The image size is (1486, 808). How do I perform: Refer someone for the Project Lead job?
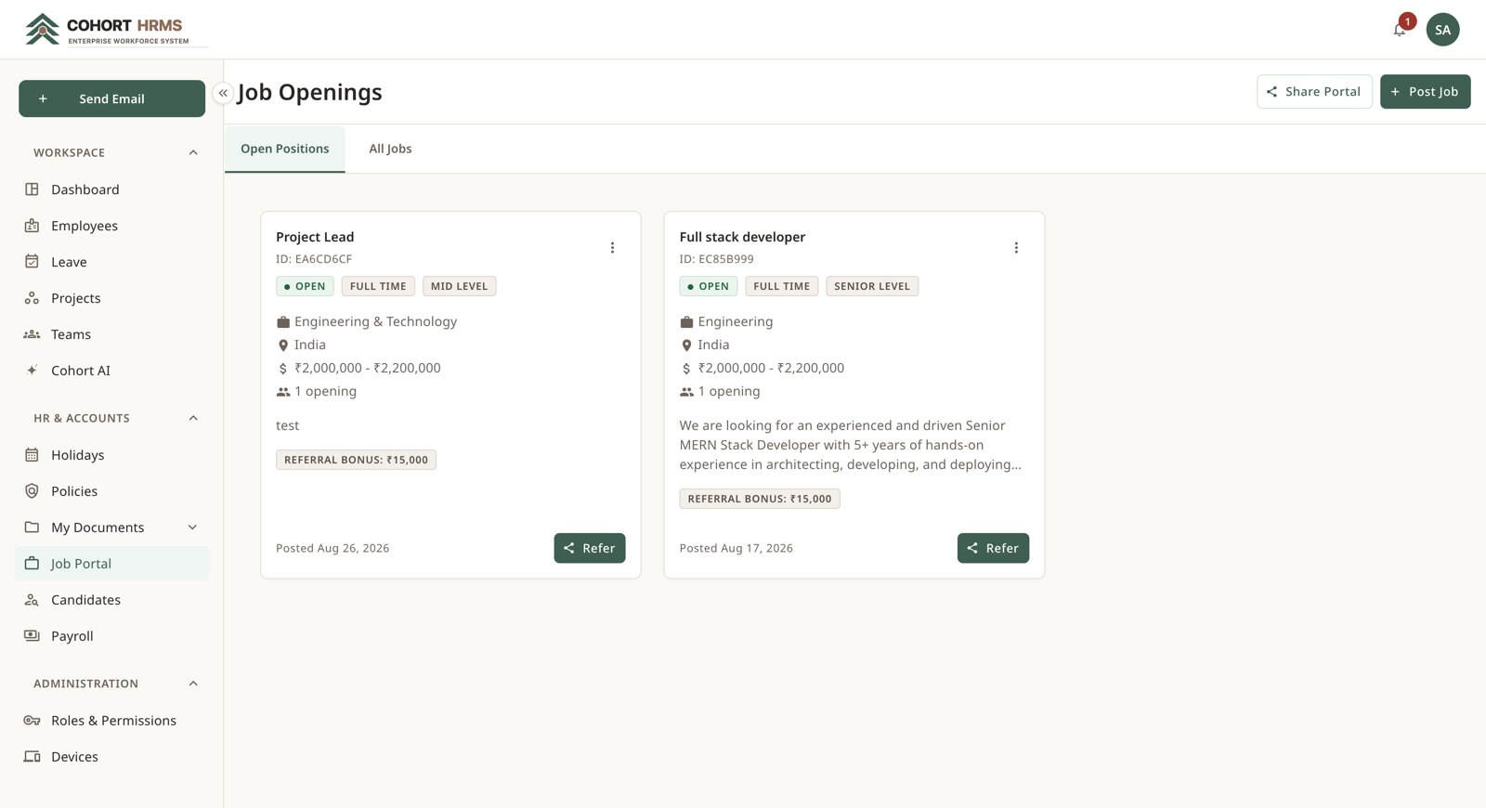point(590,548)
